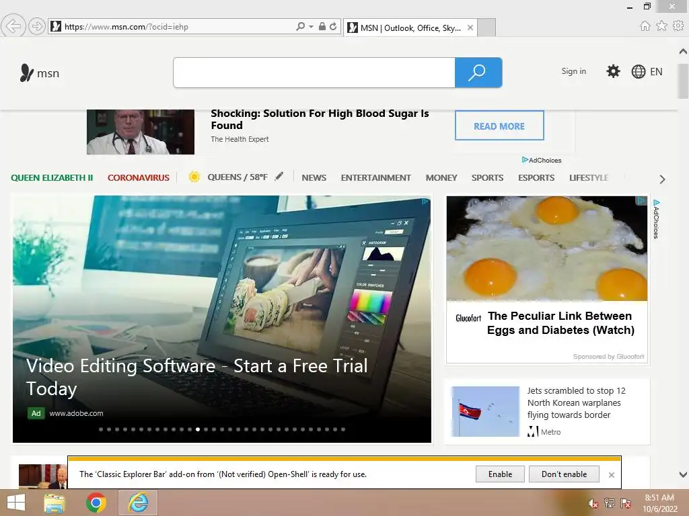
Task: Open the taskbar clock and date
Action: tap(659, 503)
